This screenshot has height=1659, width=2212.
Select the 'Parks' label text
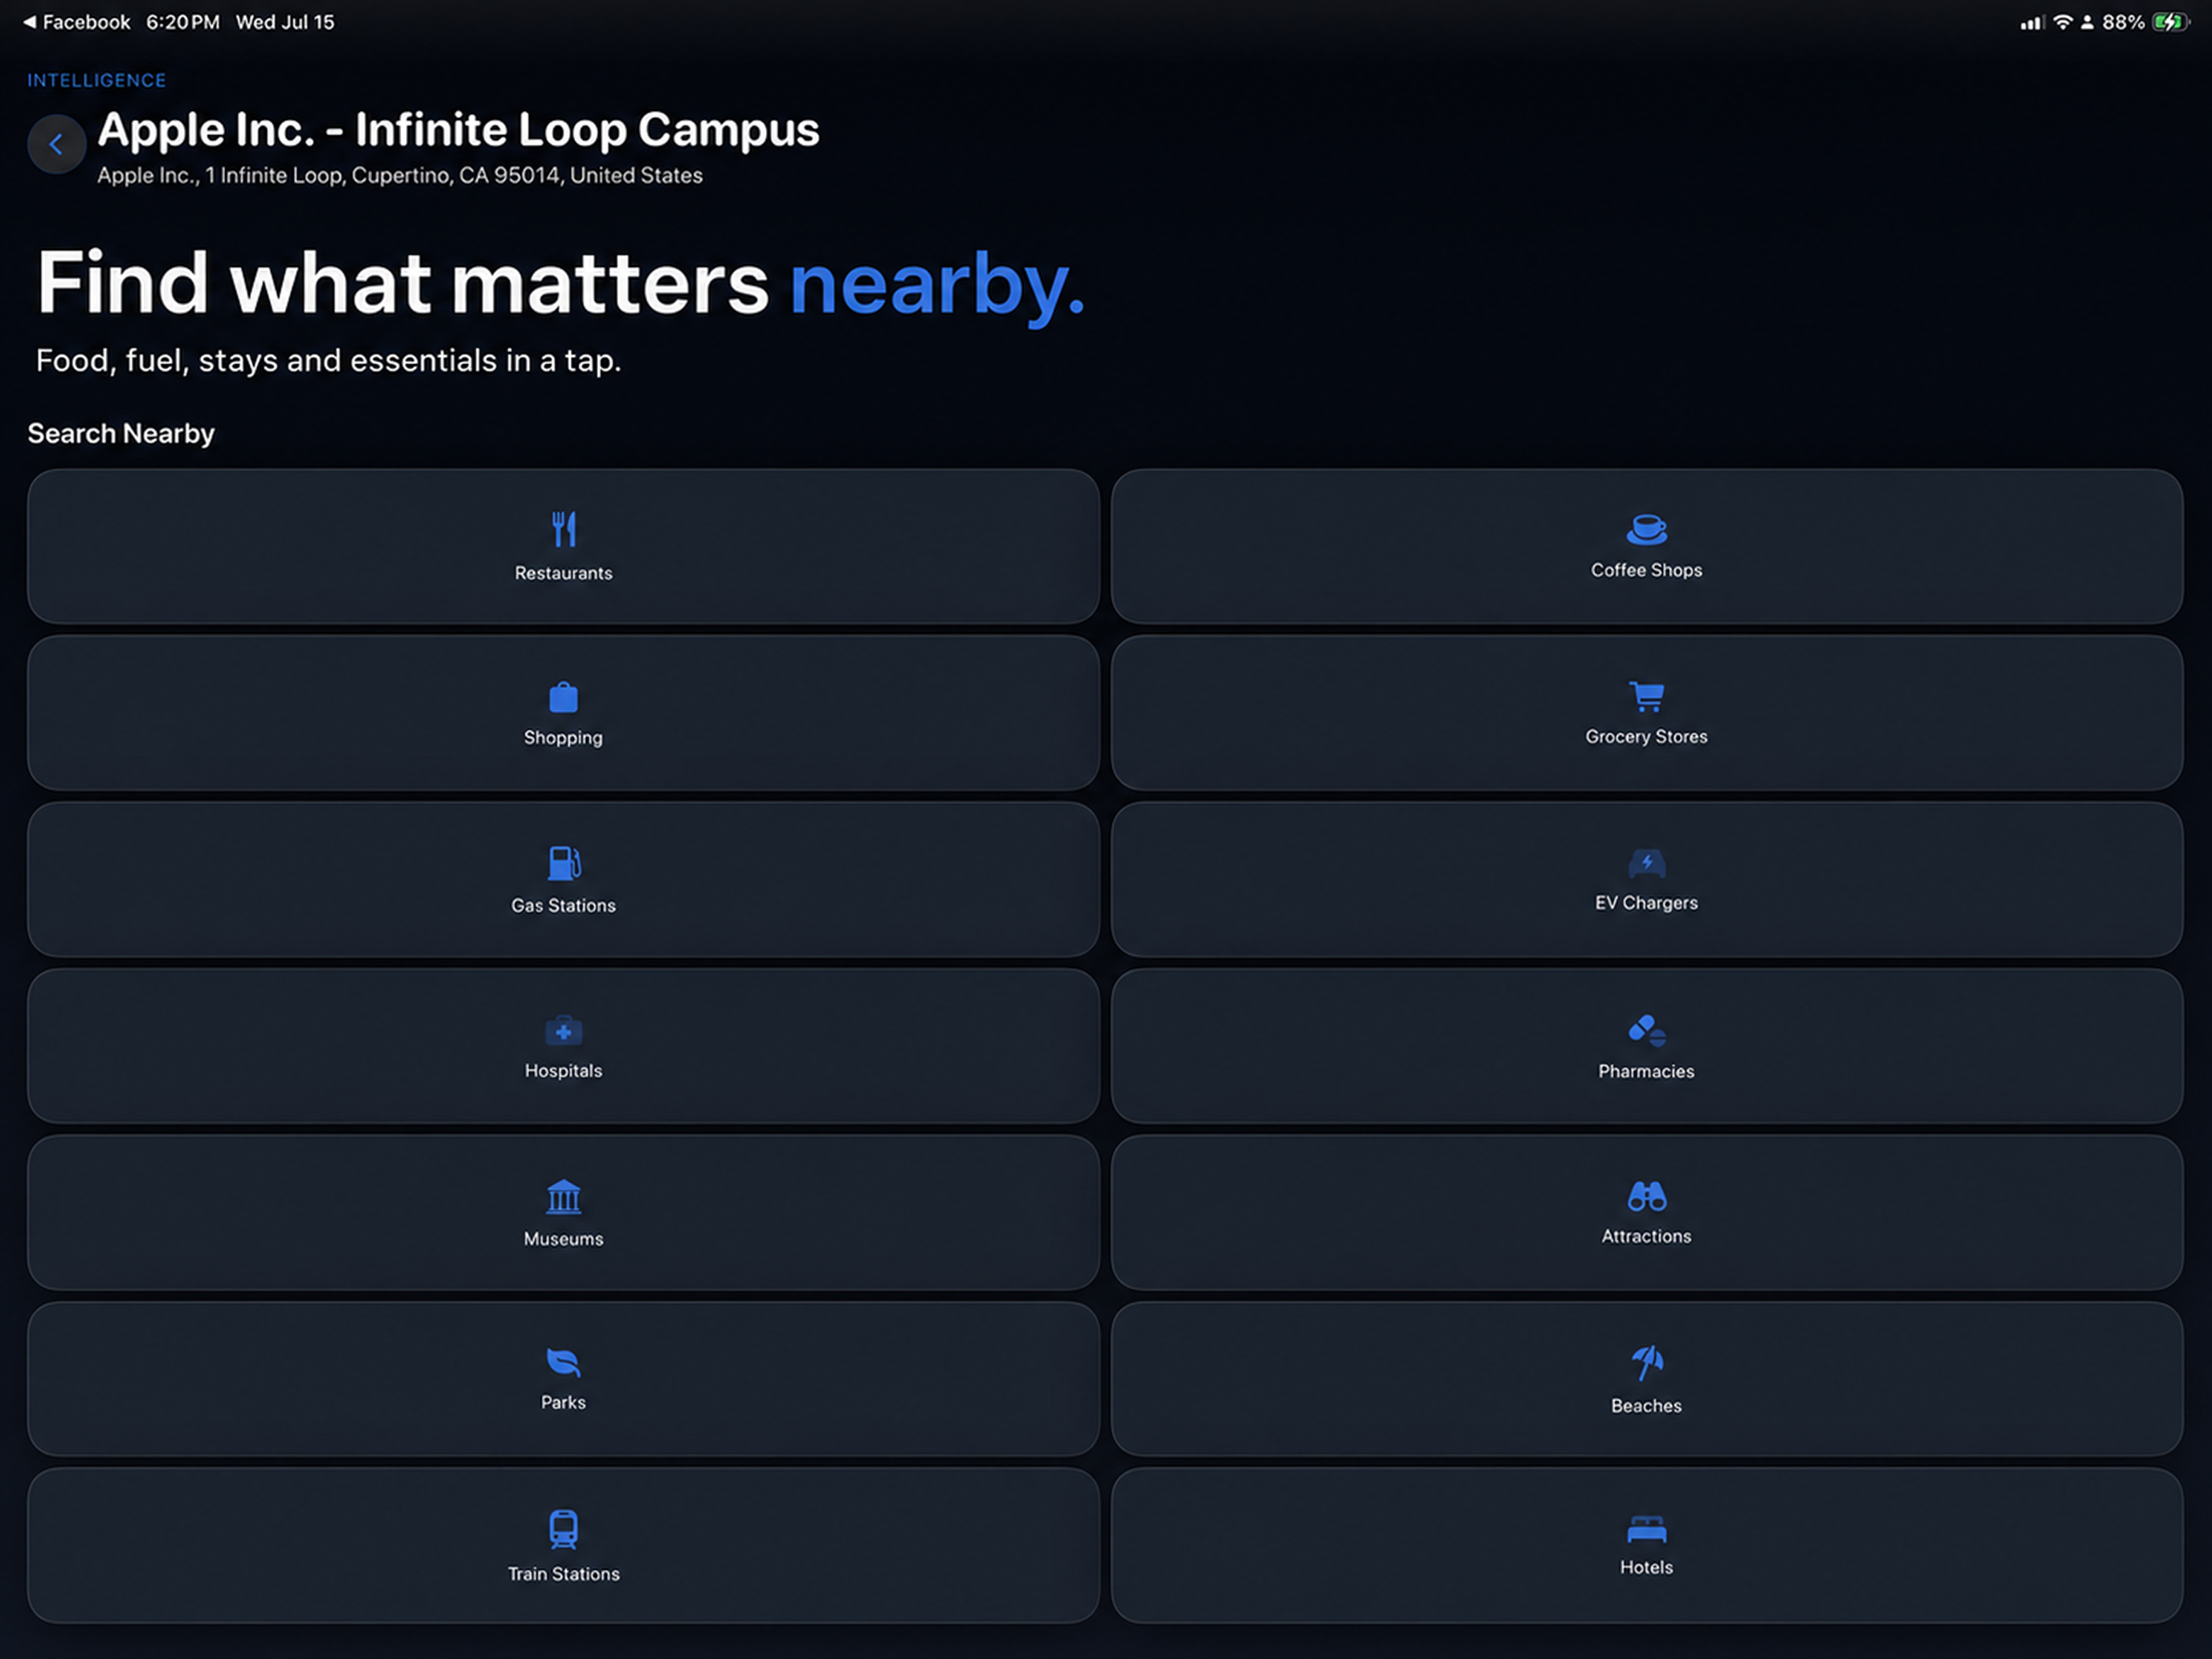(564, 1403)
